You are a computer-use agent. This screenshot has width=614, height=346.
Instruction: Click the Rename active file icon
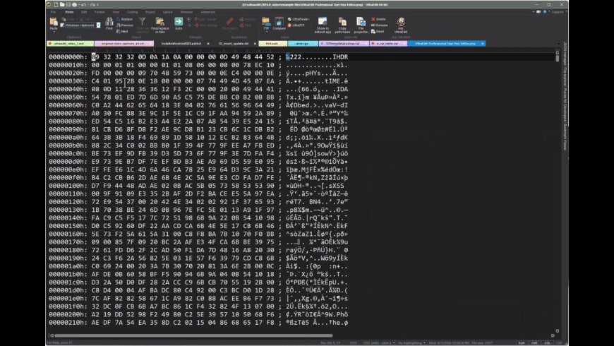tap(373, 25)
